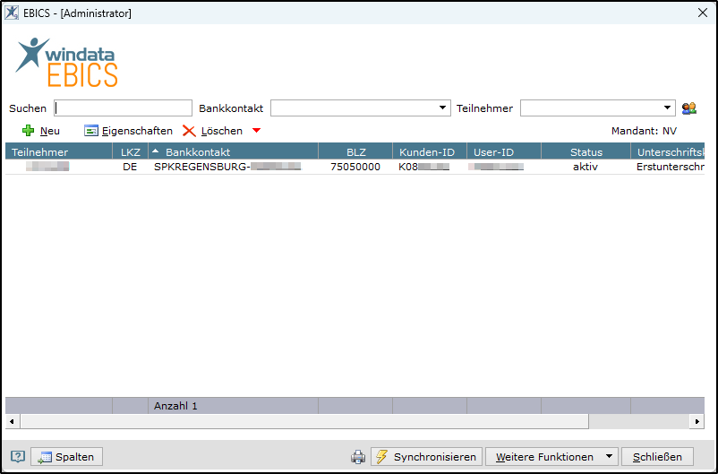Sort by Status column header
The width and height of the screenshot is (718, 474).
pos(586,151)
